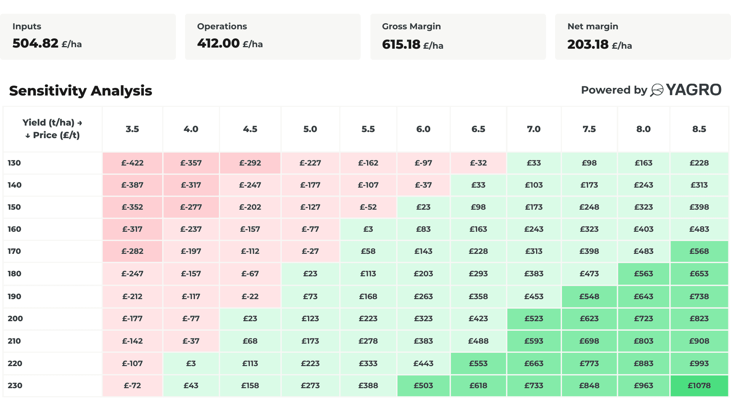The image size is (731, 411).
Task: Select the Inputs 504.82 £/ha card
Action: [88, 37]
